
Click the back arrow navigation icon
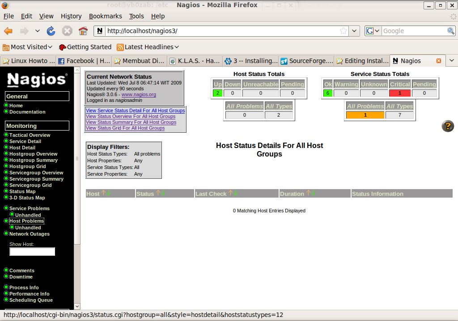coord(8,31)
